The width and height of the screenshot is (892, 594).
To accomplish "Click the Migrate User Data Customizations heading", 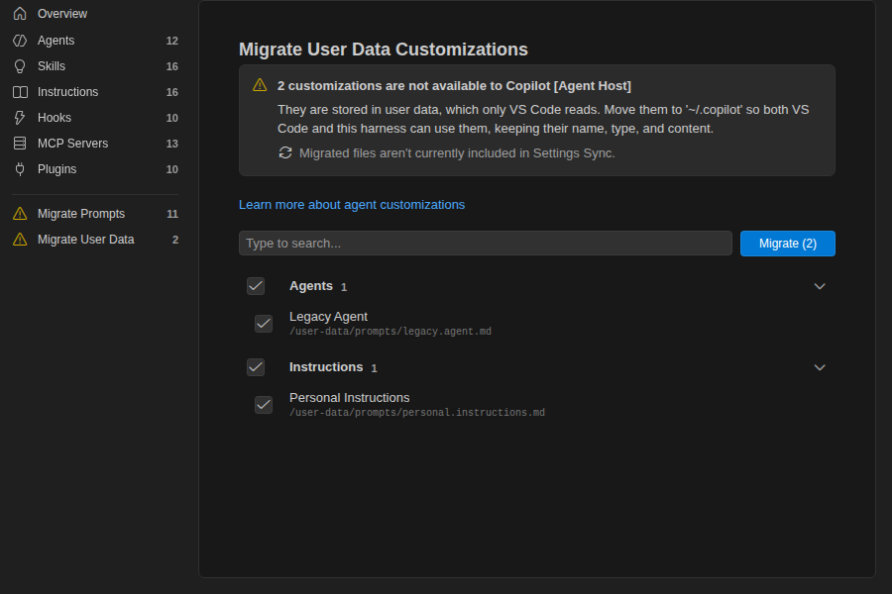I will pyautogui.click(x=384, y=49).
